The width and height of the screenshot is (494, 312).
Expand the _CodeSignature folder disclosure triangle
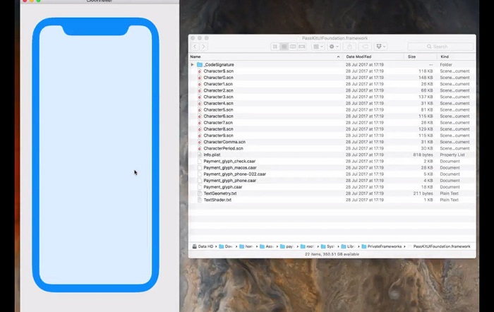pos(192,65)
